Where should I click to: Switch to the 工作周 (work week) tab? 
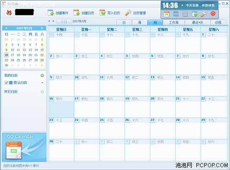174,23
